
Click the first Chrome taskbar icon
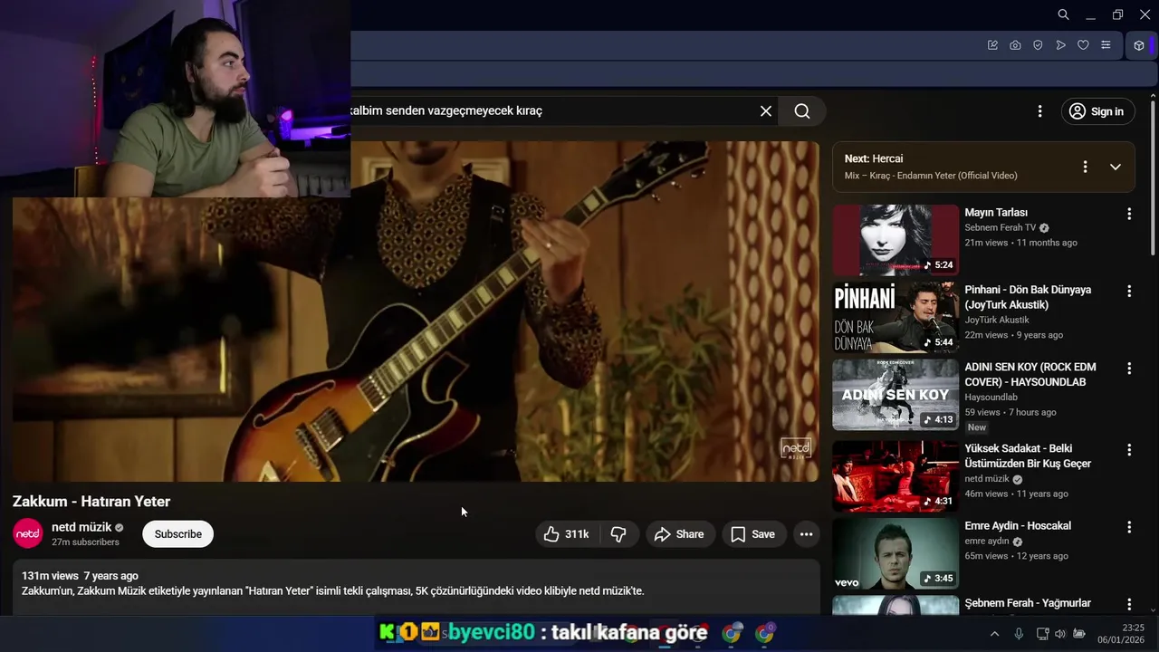pos(732,633)
